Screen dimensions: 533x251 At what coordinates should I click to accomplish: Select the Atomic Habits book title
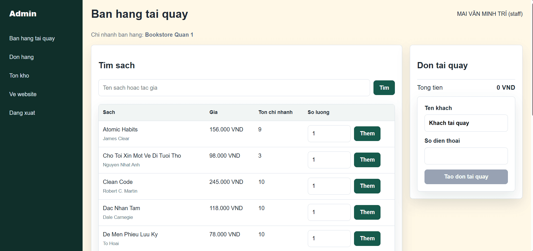(120, 129)
